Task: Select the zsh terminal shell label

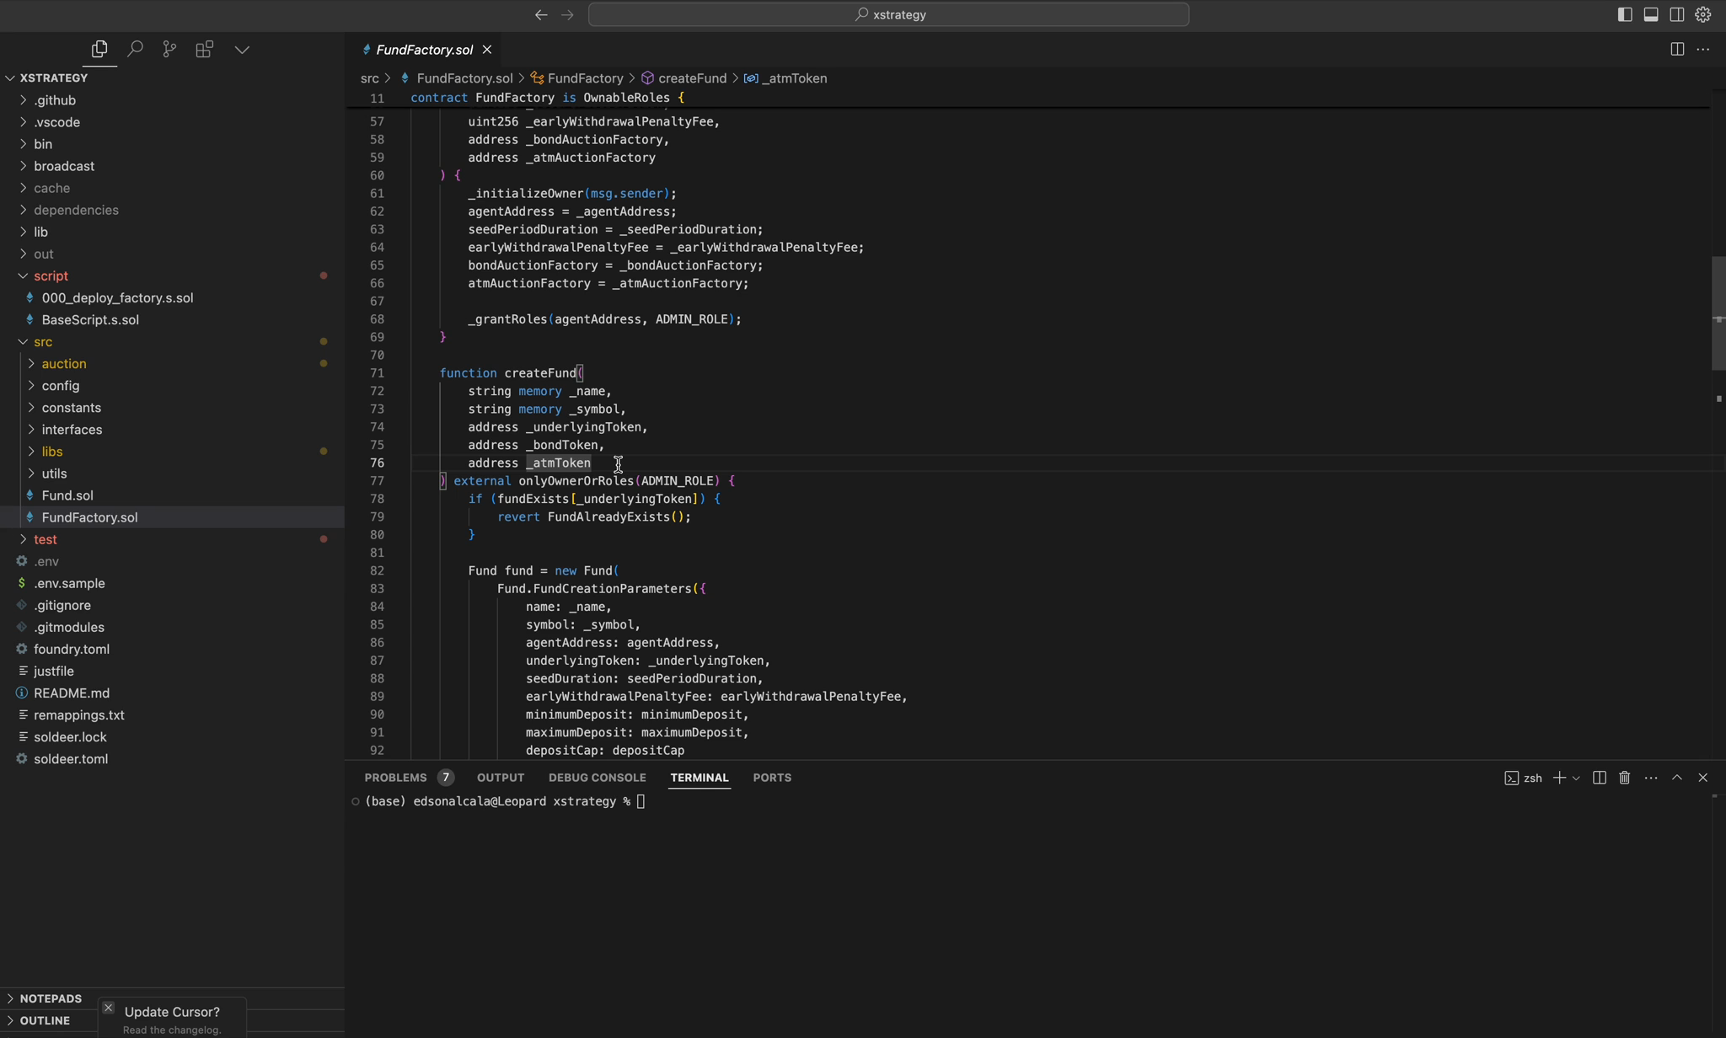Action: [x=1523, y=778]
